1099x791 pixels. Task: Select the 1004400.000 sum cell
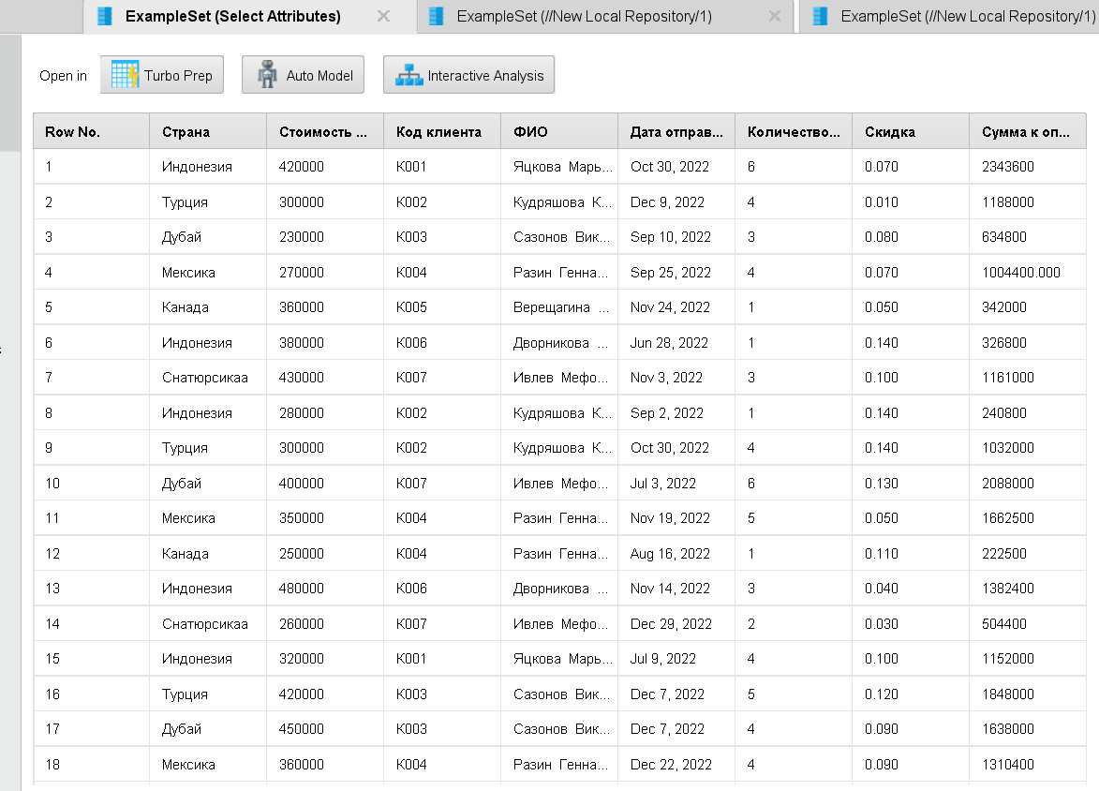(1028, 272)
